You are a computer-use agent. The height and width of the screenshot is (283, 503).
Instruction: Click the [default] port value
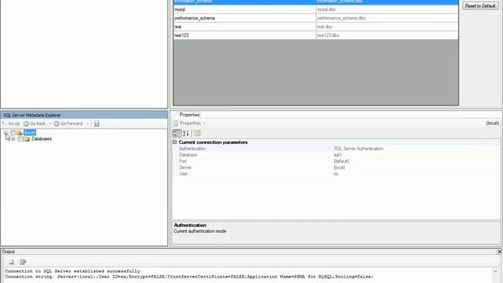[341, 161]
